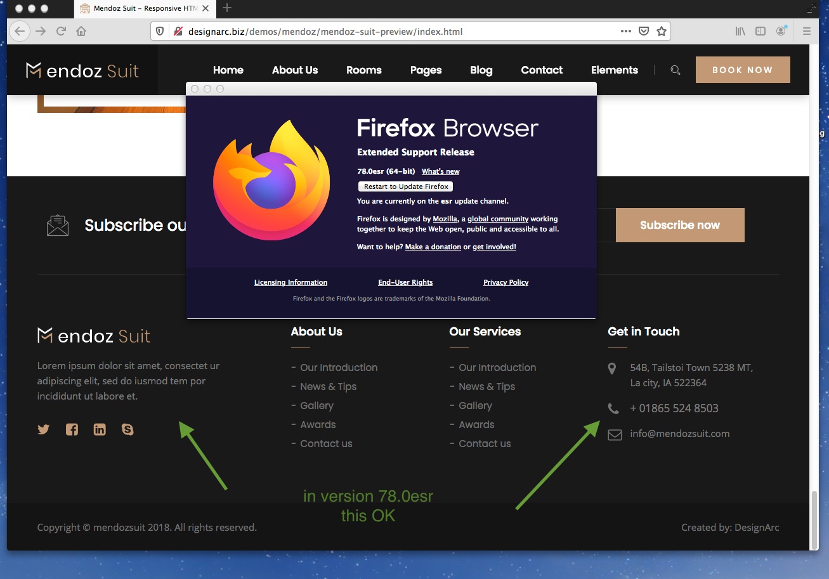The height and width of the screenshot is (579, 829).
Task: Click the Mendoz Suit logo in the header
Action: coord(82,70)
